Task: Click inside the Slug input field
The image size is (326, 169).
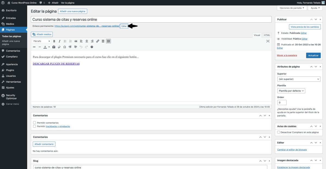Action: tap(109, 167)
